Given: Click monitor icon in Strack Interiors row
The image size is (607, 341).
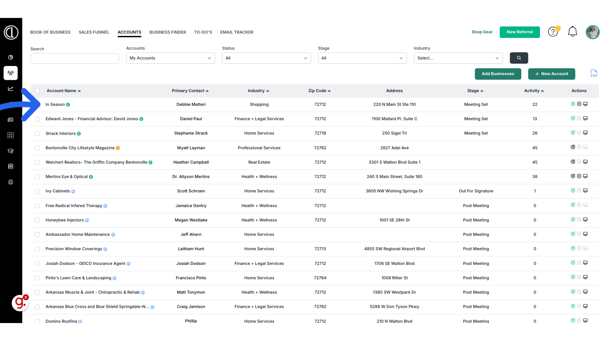Looking at the screenshot, I should [x=586, y=133].
